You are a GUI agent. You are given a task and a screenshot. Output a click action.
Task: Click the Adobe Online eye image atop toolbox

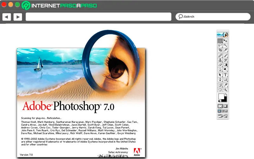[223, 35]
